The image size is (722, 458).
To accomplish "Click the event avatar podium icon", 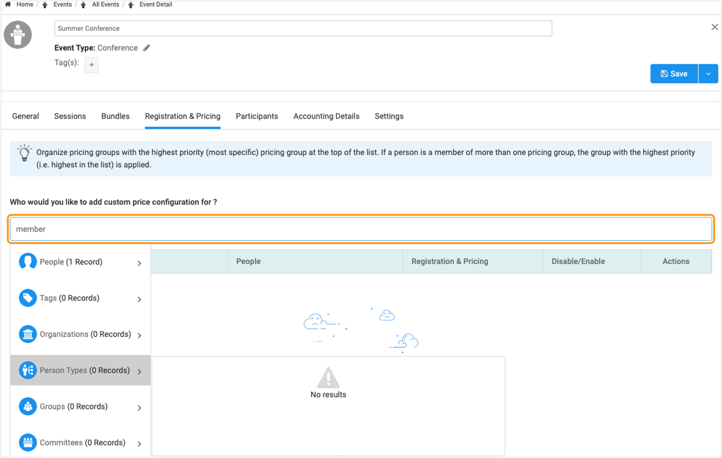I will click(x=18, y=35).
